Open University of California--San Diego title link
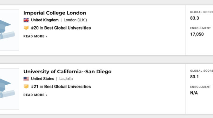 pyautogui.click(x=68, y=72)
